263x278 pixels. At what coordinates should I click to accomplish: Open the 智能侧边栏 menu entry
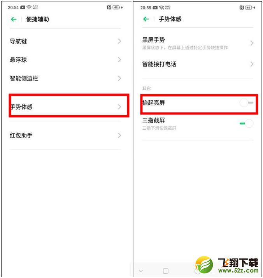[x=65, y=78]
